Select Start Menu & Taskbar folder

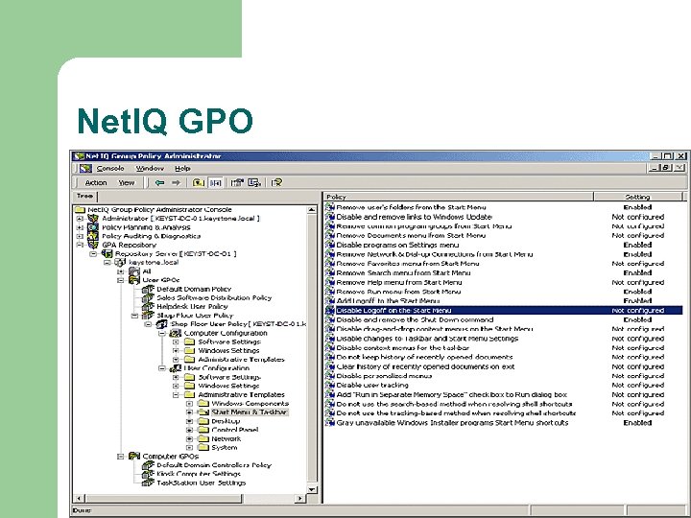(x=250, y=412)
